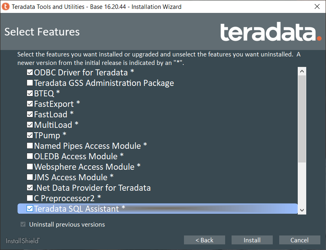Uncheck FastLoad for installation
The height and width of the screenshot is (250, 326).
[x=30, y=114]
